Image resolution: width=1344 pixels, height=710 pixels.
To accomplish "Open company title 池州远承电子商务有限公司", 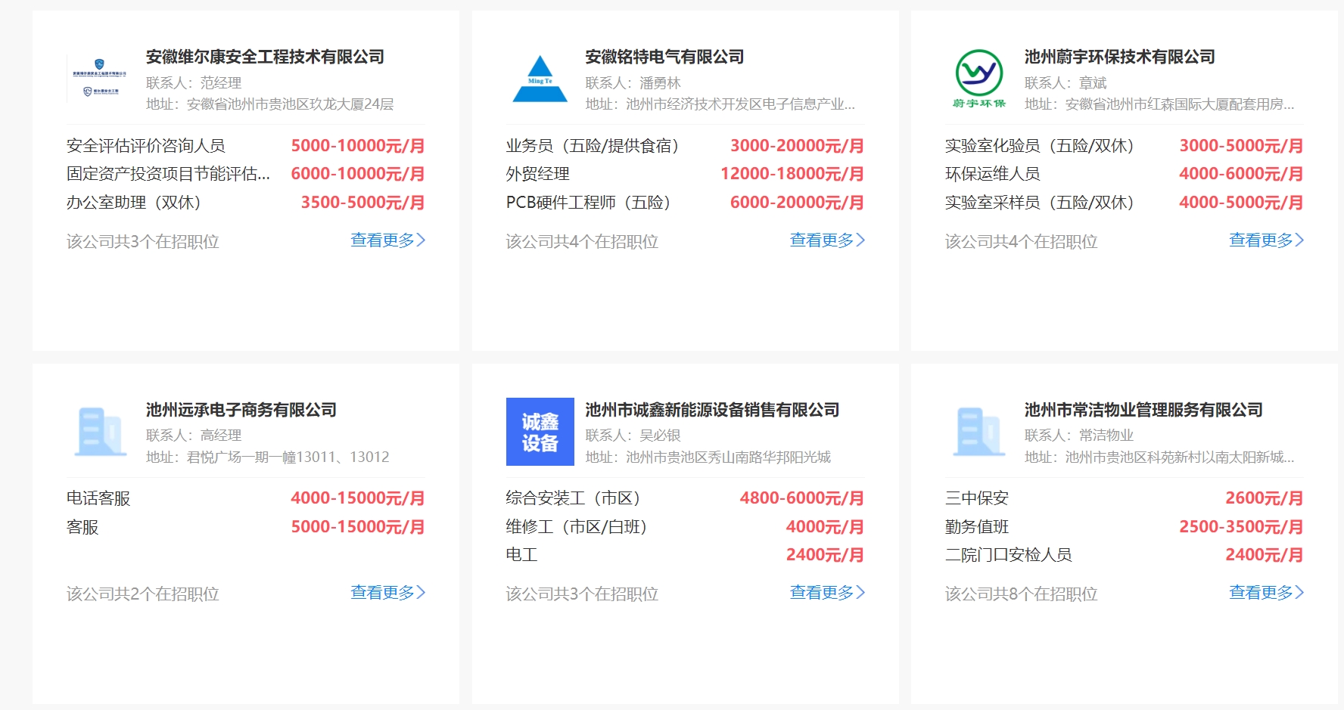I will (241, 410).
